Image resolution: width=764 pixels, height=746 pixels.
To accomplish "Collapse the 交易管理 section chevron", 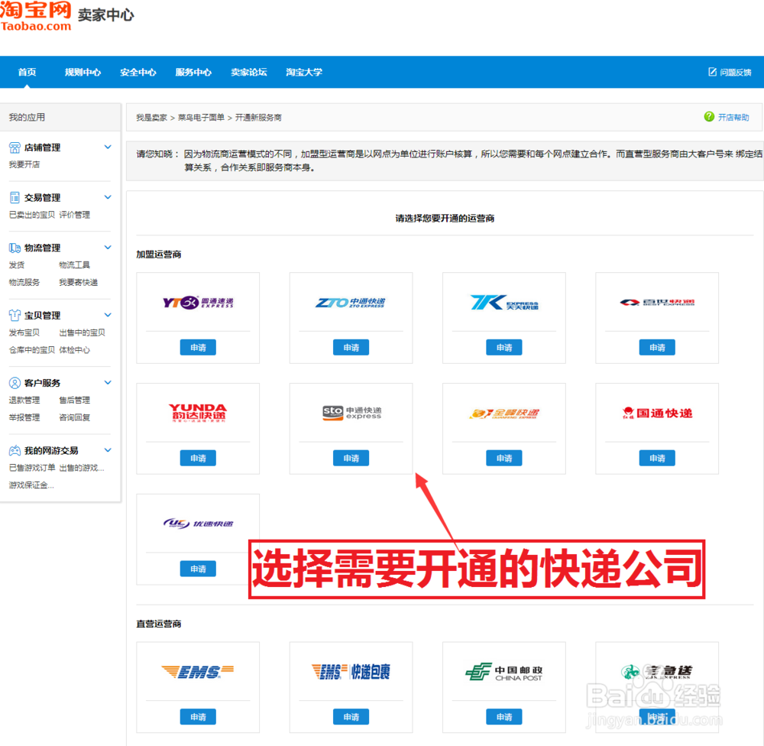I will point(108,197).
